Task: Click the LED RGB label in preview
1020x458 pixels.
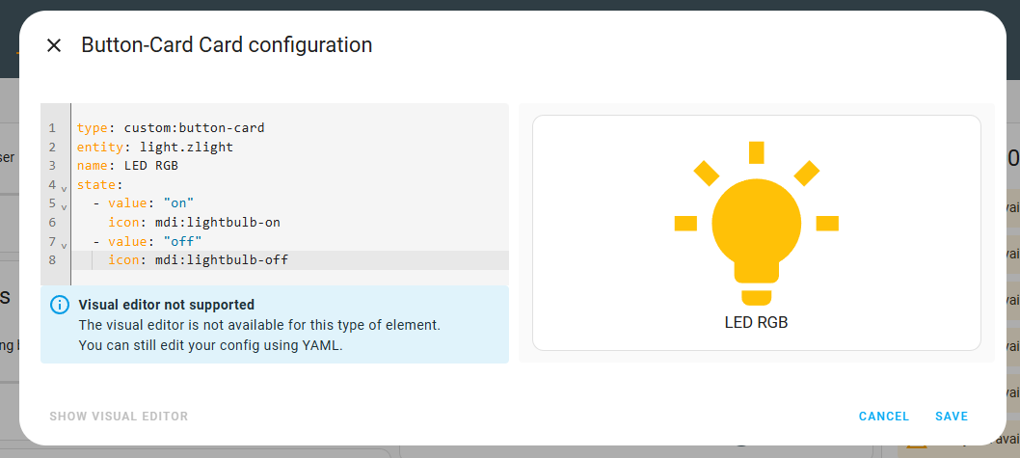Action: pyautogui.click(x=756, y=323)
